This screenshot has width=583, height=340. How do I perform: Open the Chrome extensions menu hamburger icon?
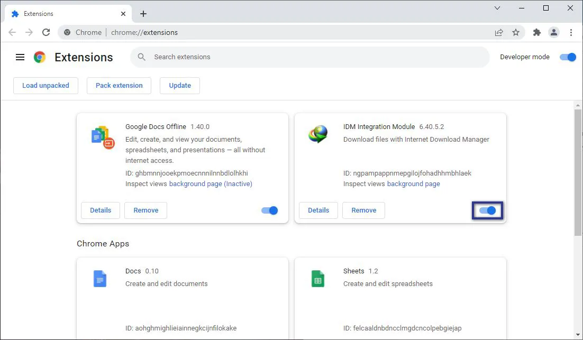[x=20, y=57]
